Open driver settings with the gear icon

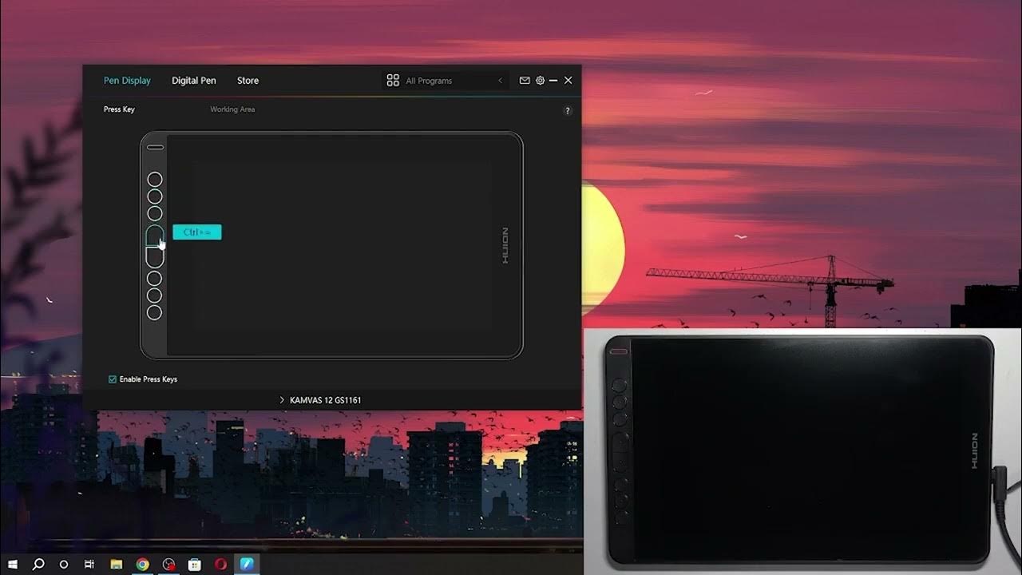coord(540,80)
